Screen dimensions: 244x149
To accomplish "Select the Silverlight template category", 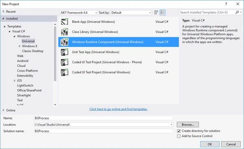I will click(x=24, y=95).
